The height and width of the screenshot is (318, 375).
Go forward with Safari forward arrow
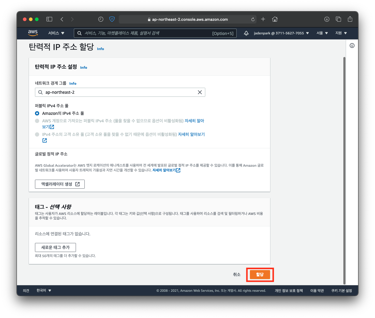click(72, 19)
